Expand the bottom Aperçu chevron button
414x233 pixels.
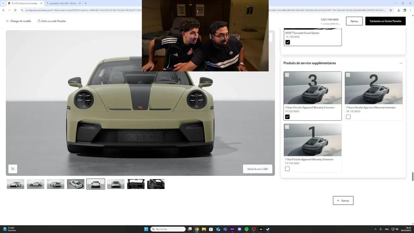343,200
